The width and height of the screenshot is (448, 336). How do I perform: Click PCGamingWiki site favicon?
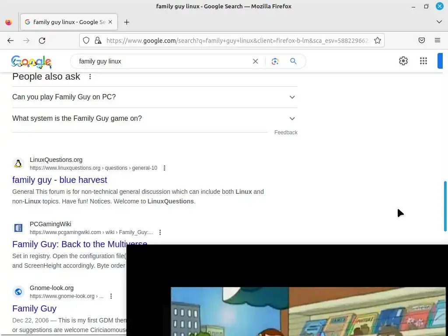pyautogui.click(x=18, y=228)
